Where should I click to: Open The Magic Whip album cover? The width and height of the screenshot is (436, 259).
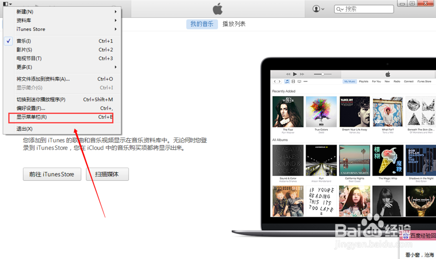(388, 160)
